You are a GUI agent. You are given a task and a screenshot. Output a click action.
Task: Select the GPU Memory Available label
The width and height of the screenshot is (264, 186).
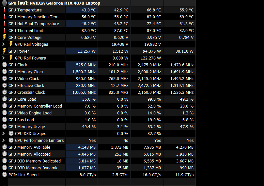tap(29, 147)
